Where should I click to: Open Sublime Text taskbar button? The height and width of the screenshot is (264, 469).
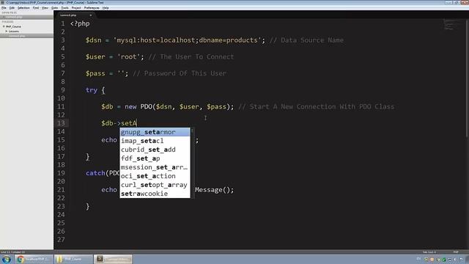(113, 259)
